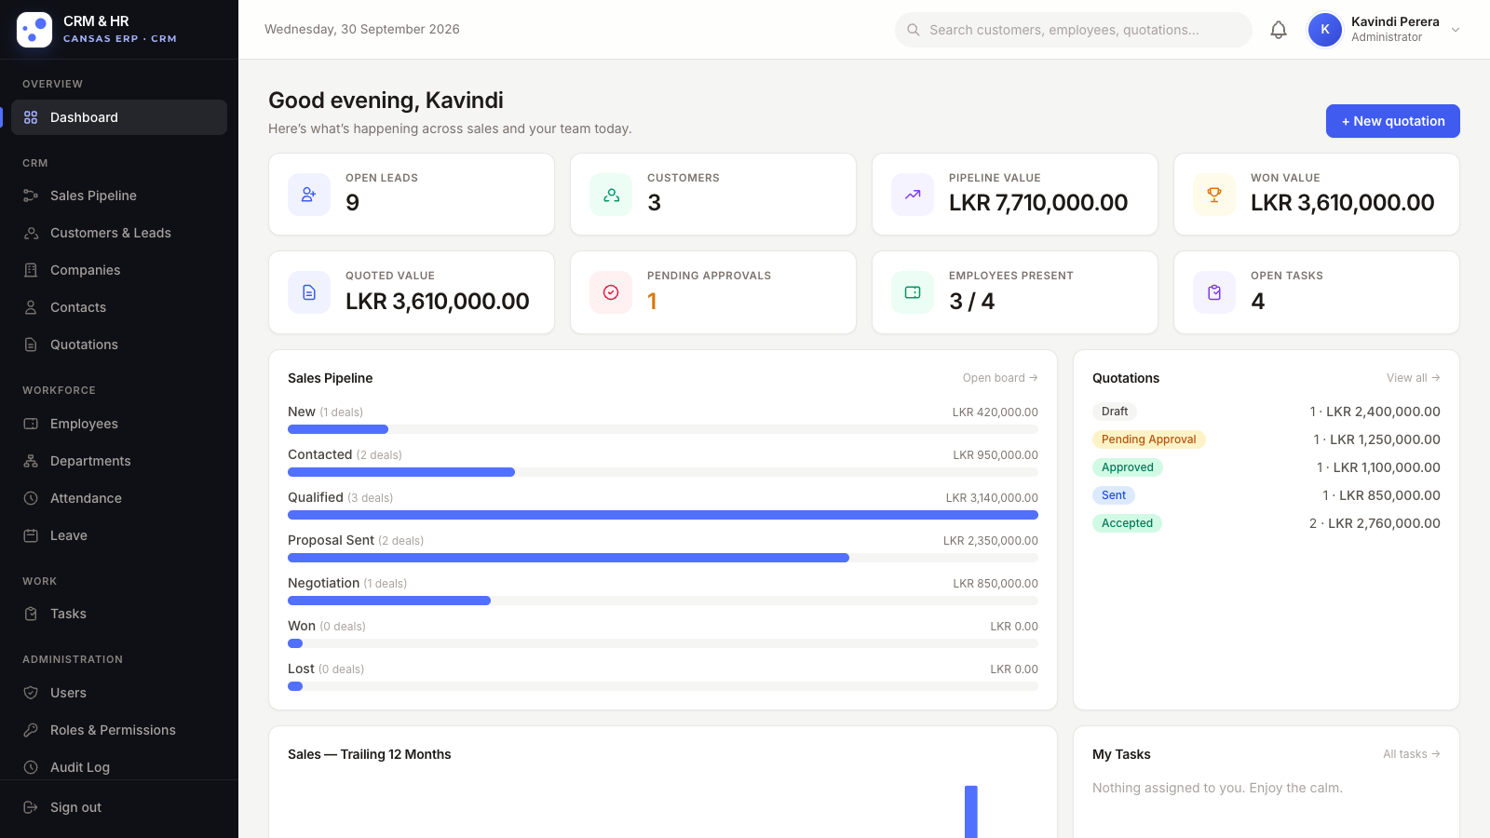Click the Negotiation stage label
This screenshot has width=1490, height=838.
(x=323, y=583)
